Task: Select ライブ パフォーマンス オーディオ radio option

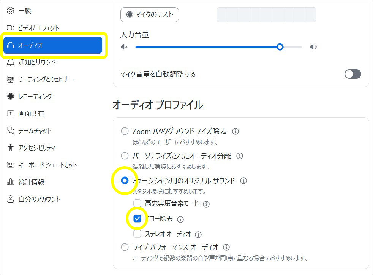Action: (125, 247)
